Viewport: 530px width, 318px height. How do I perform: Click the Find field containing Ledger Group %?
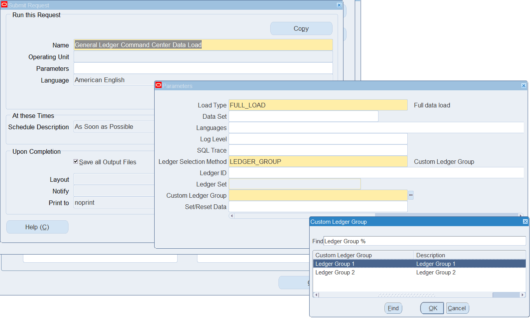coord(424,241)
